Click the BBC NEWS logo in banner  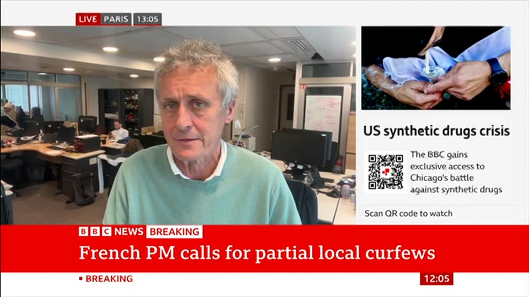coord(111,232)
